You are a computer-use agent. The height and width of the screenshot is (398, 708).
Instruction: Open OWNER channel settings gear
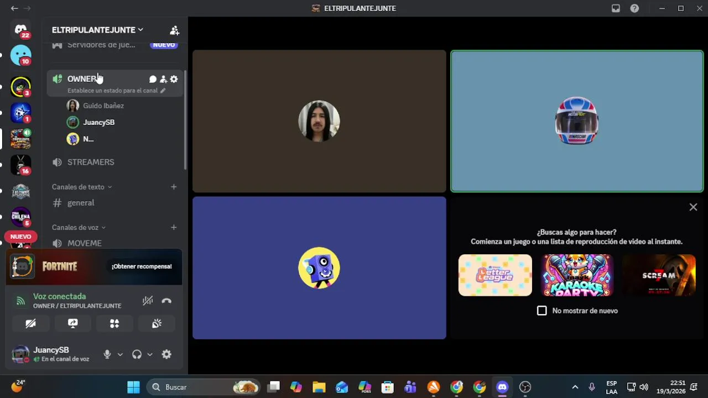(174, 79)
